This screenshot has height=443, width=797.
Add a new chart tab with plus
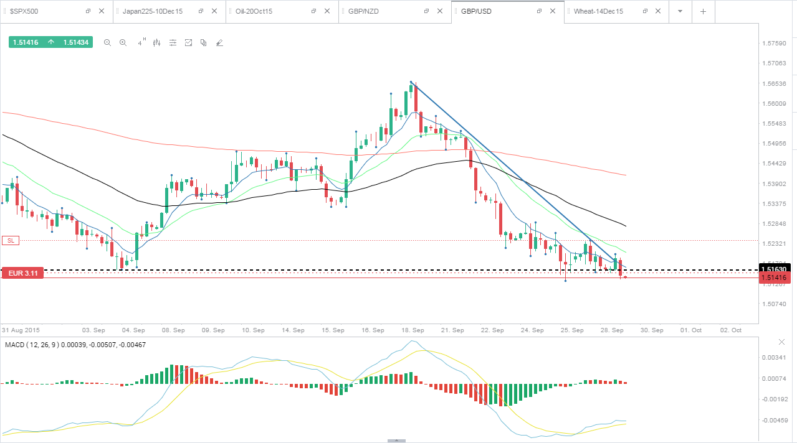[703, 11]
